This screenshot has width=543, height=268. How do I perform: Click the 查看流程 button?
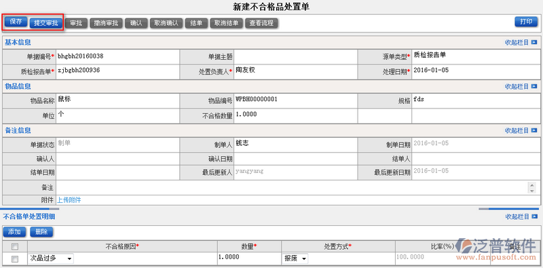click(261, 23)
